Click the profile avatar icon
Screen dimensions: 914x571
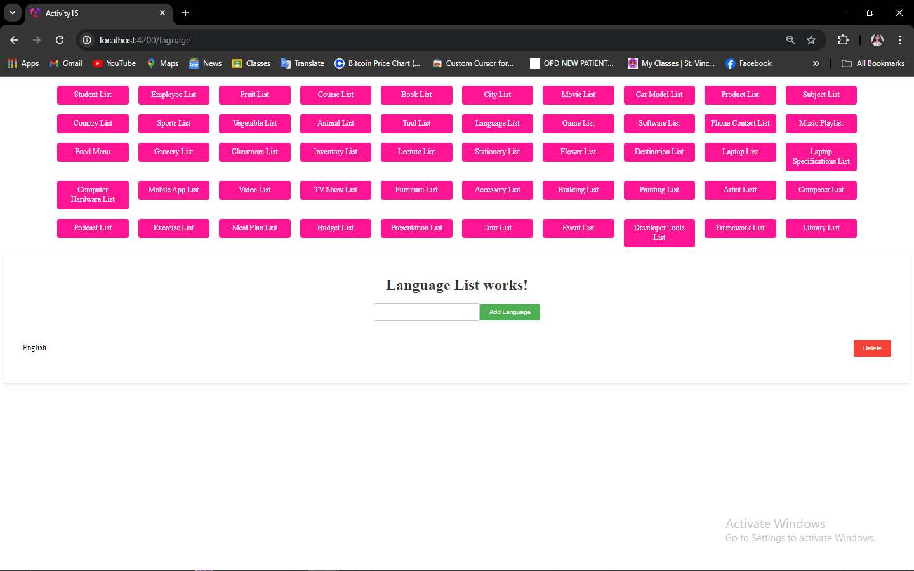(x=877, y=40)
